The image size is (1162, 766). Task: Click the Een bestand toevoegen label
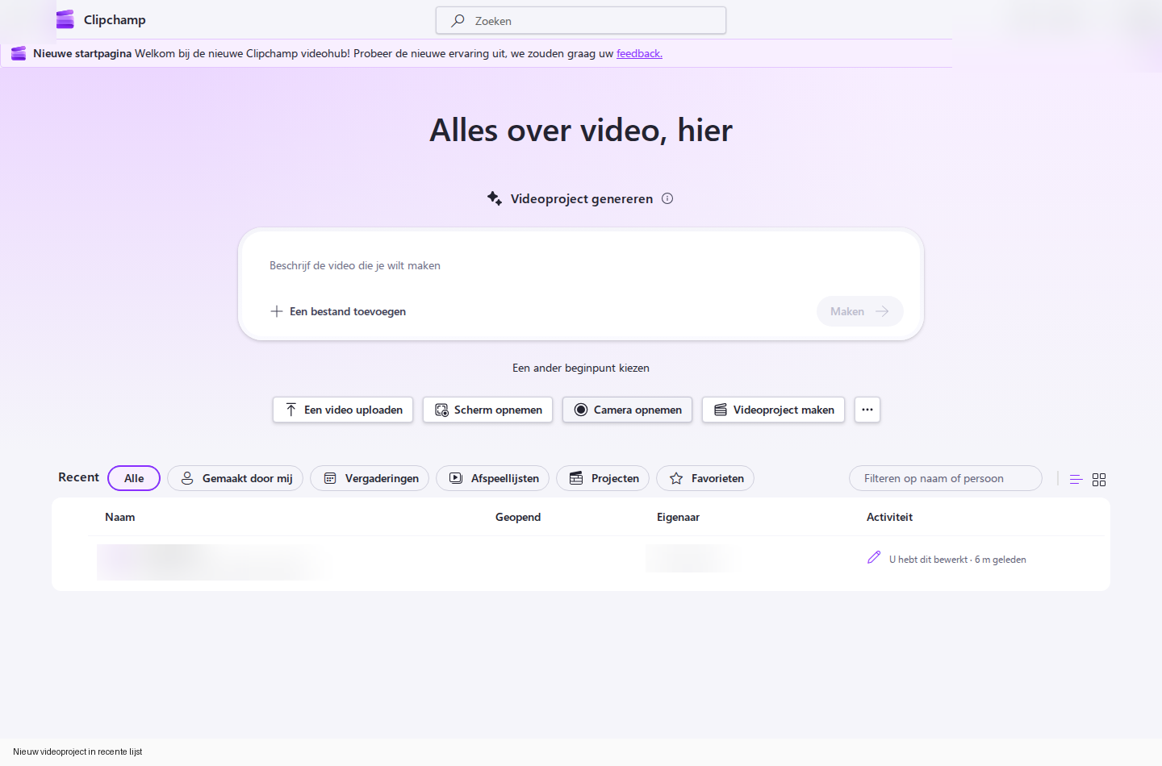348,311
